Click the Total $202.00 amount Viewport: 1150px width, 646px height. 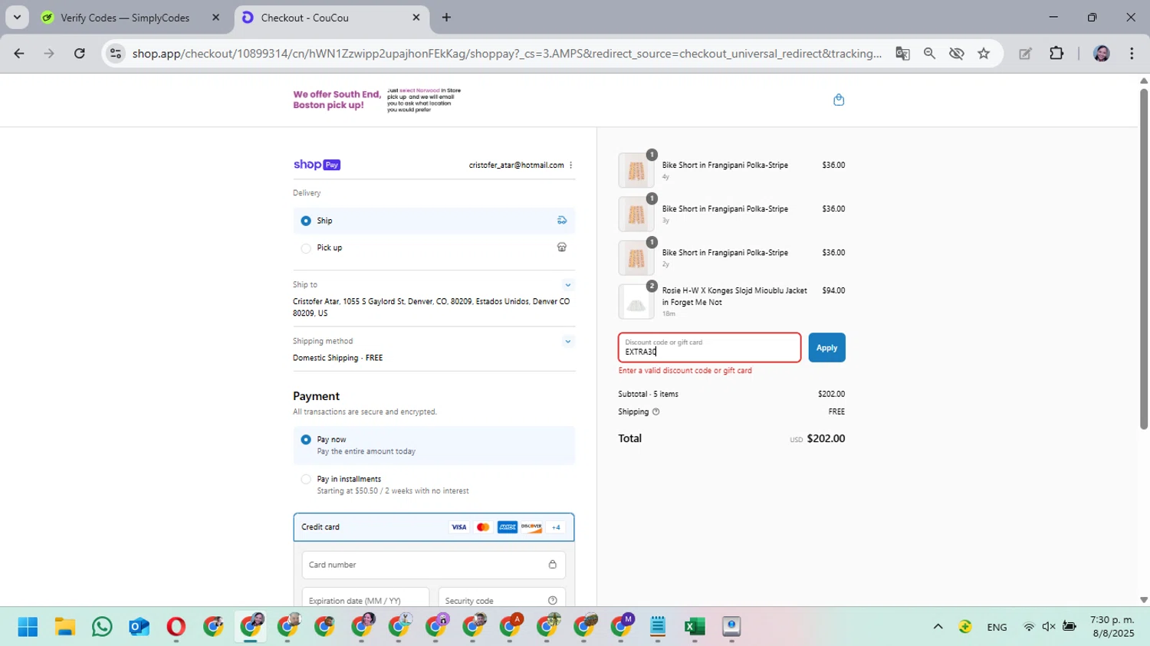(x=826, y=438)
